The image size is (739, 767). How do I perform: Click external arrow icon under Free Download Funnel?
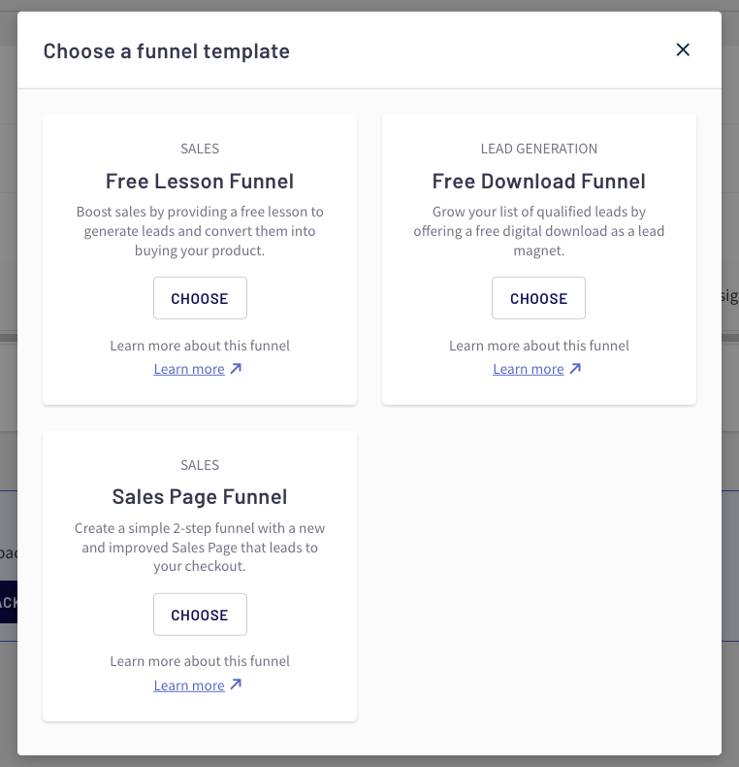[x=575, y=369]
